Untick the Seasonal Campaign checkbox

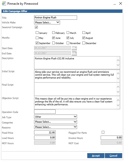click(x=36, y=27)
